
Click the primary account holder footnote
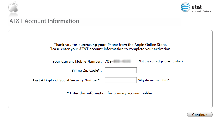(x=112, y=93)
